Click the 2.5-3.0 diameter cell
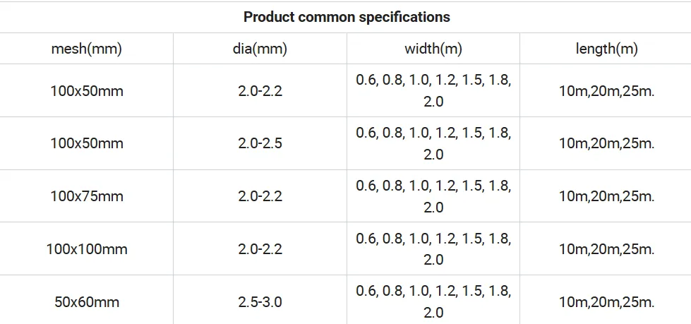 coord(260,301)
